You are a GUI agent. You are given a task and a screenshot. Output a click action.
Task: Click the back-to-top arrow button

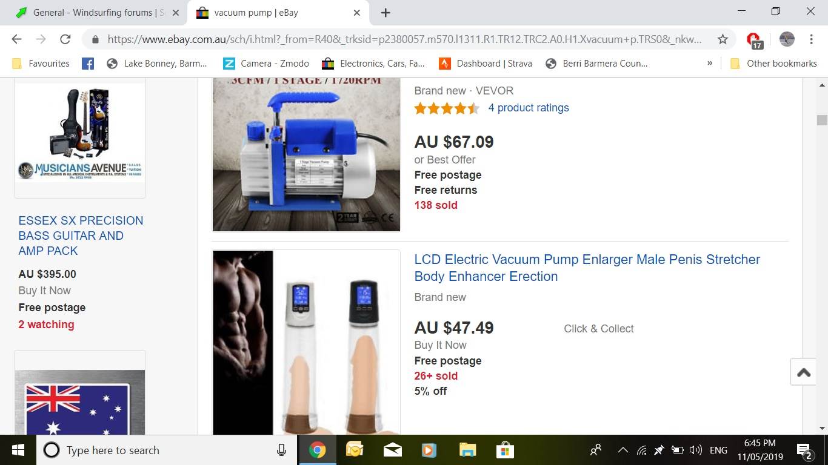coord(804,372)
